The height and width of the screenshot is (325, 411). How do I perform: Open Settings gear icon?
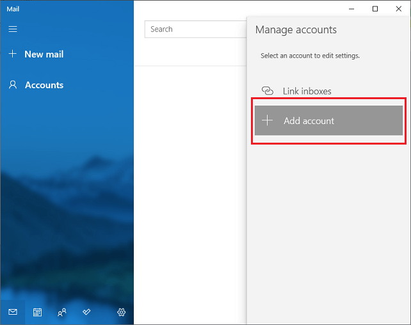click(121, 312)
